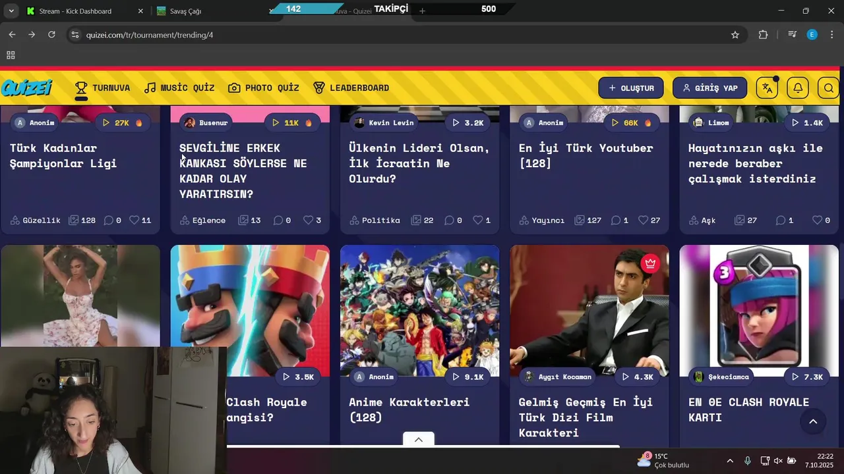
Task: Switch to Stream - Kick Dashboard tab
Action: tap(75, 11)
